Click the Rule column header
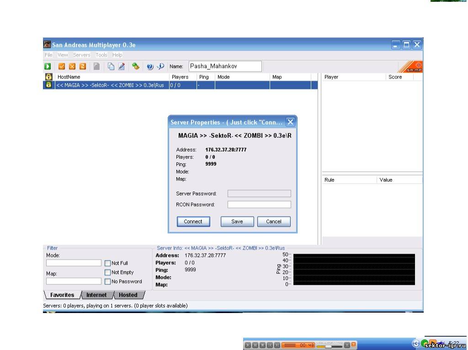This screenshot has width=468, height=350. (x=350, y=180)
